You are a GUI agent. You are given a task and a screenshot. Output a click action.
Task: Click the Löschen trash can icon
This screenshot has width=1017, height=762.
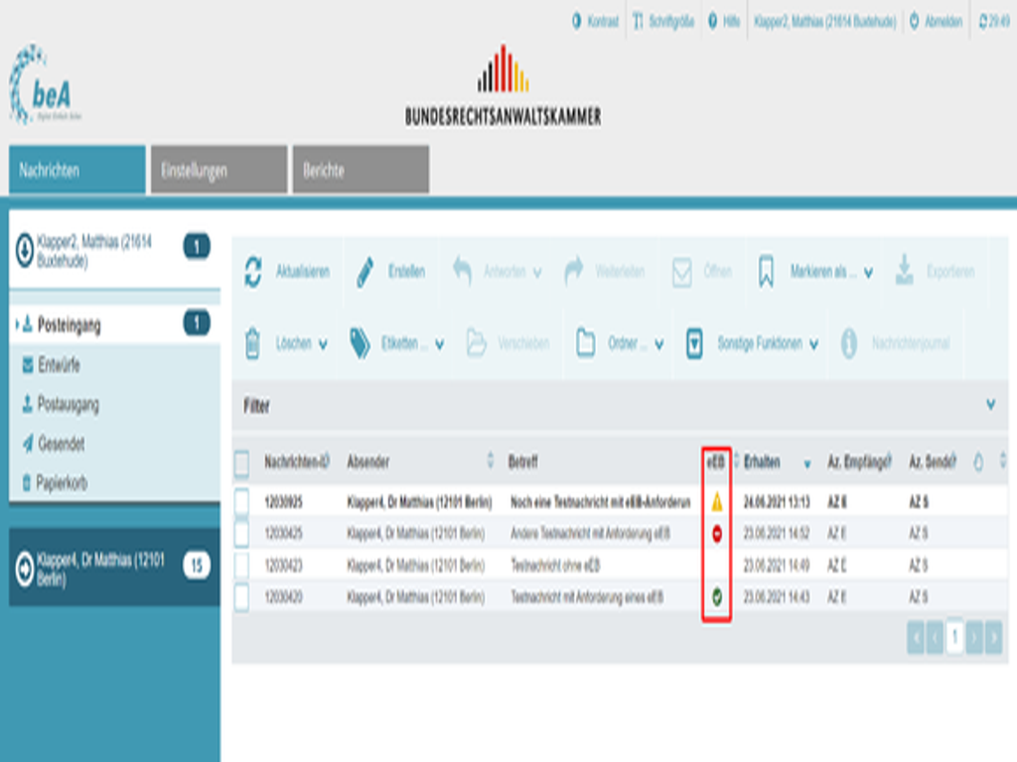click(x=253, y=343)
